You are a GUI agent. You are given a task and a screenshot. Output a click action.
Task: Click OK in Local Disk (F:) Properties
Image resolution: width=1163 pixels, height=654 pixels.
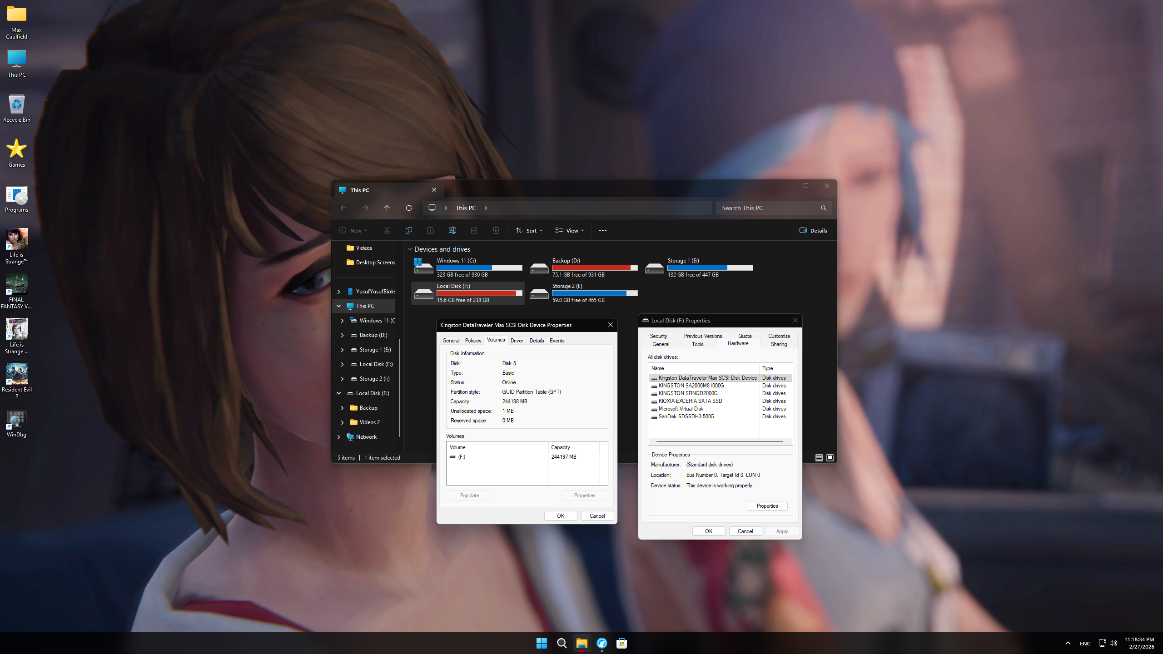click(x=708, y=531)
